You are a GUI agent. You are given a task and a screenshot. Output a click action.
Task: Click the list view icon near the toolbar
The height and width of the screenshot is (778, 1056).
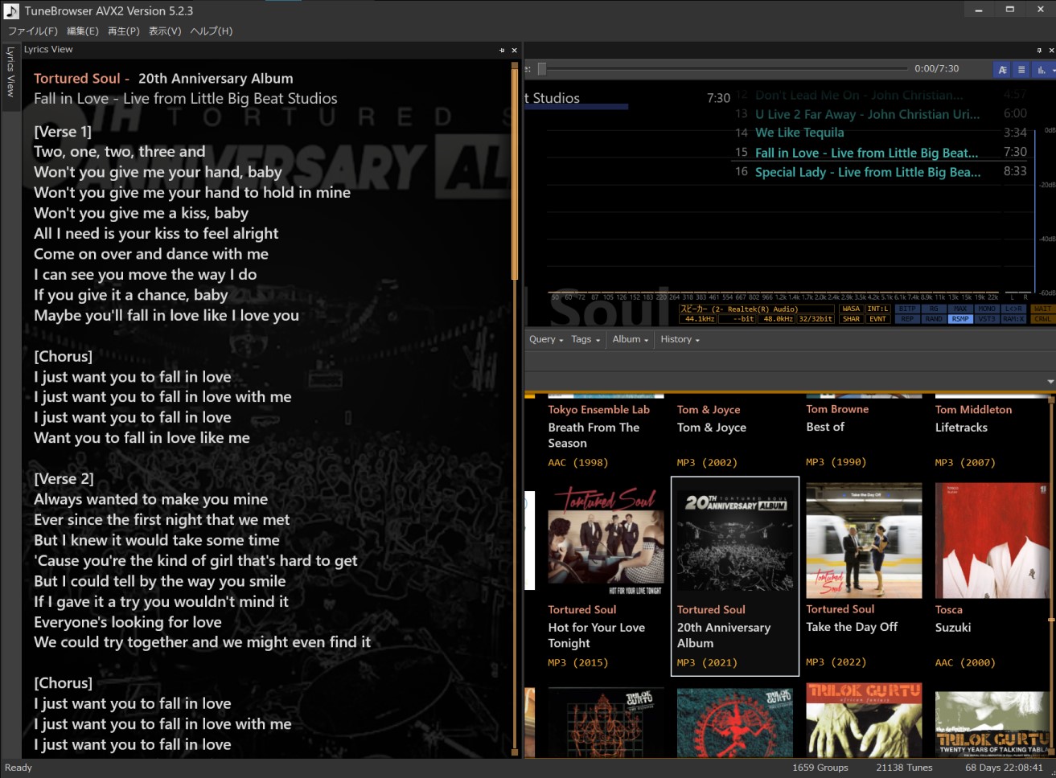(x=1020, y=70)
